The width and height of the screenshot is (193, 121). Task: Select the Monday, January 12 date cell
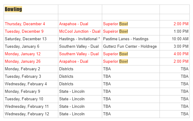[22, 54]
